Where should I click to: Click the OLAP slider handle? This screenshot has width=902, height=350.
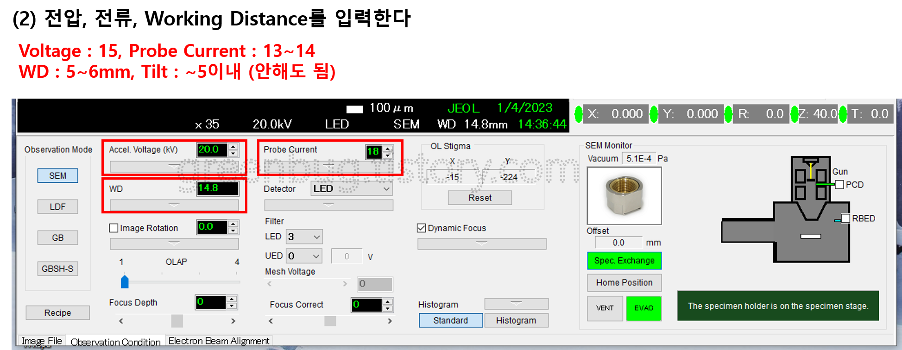[x=124, y=281]
